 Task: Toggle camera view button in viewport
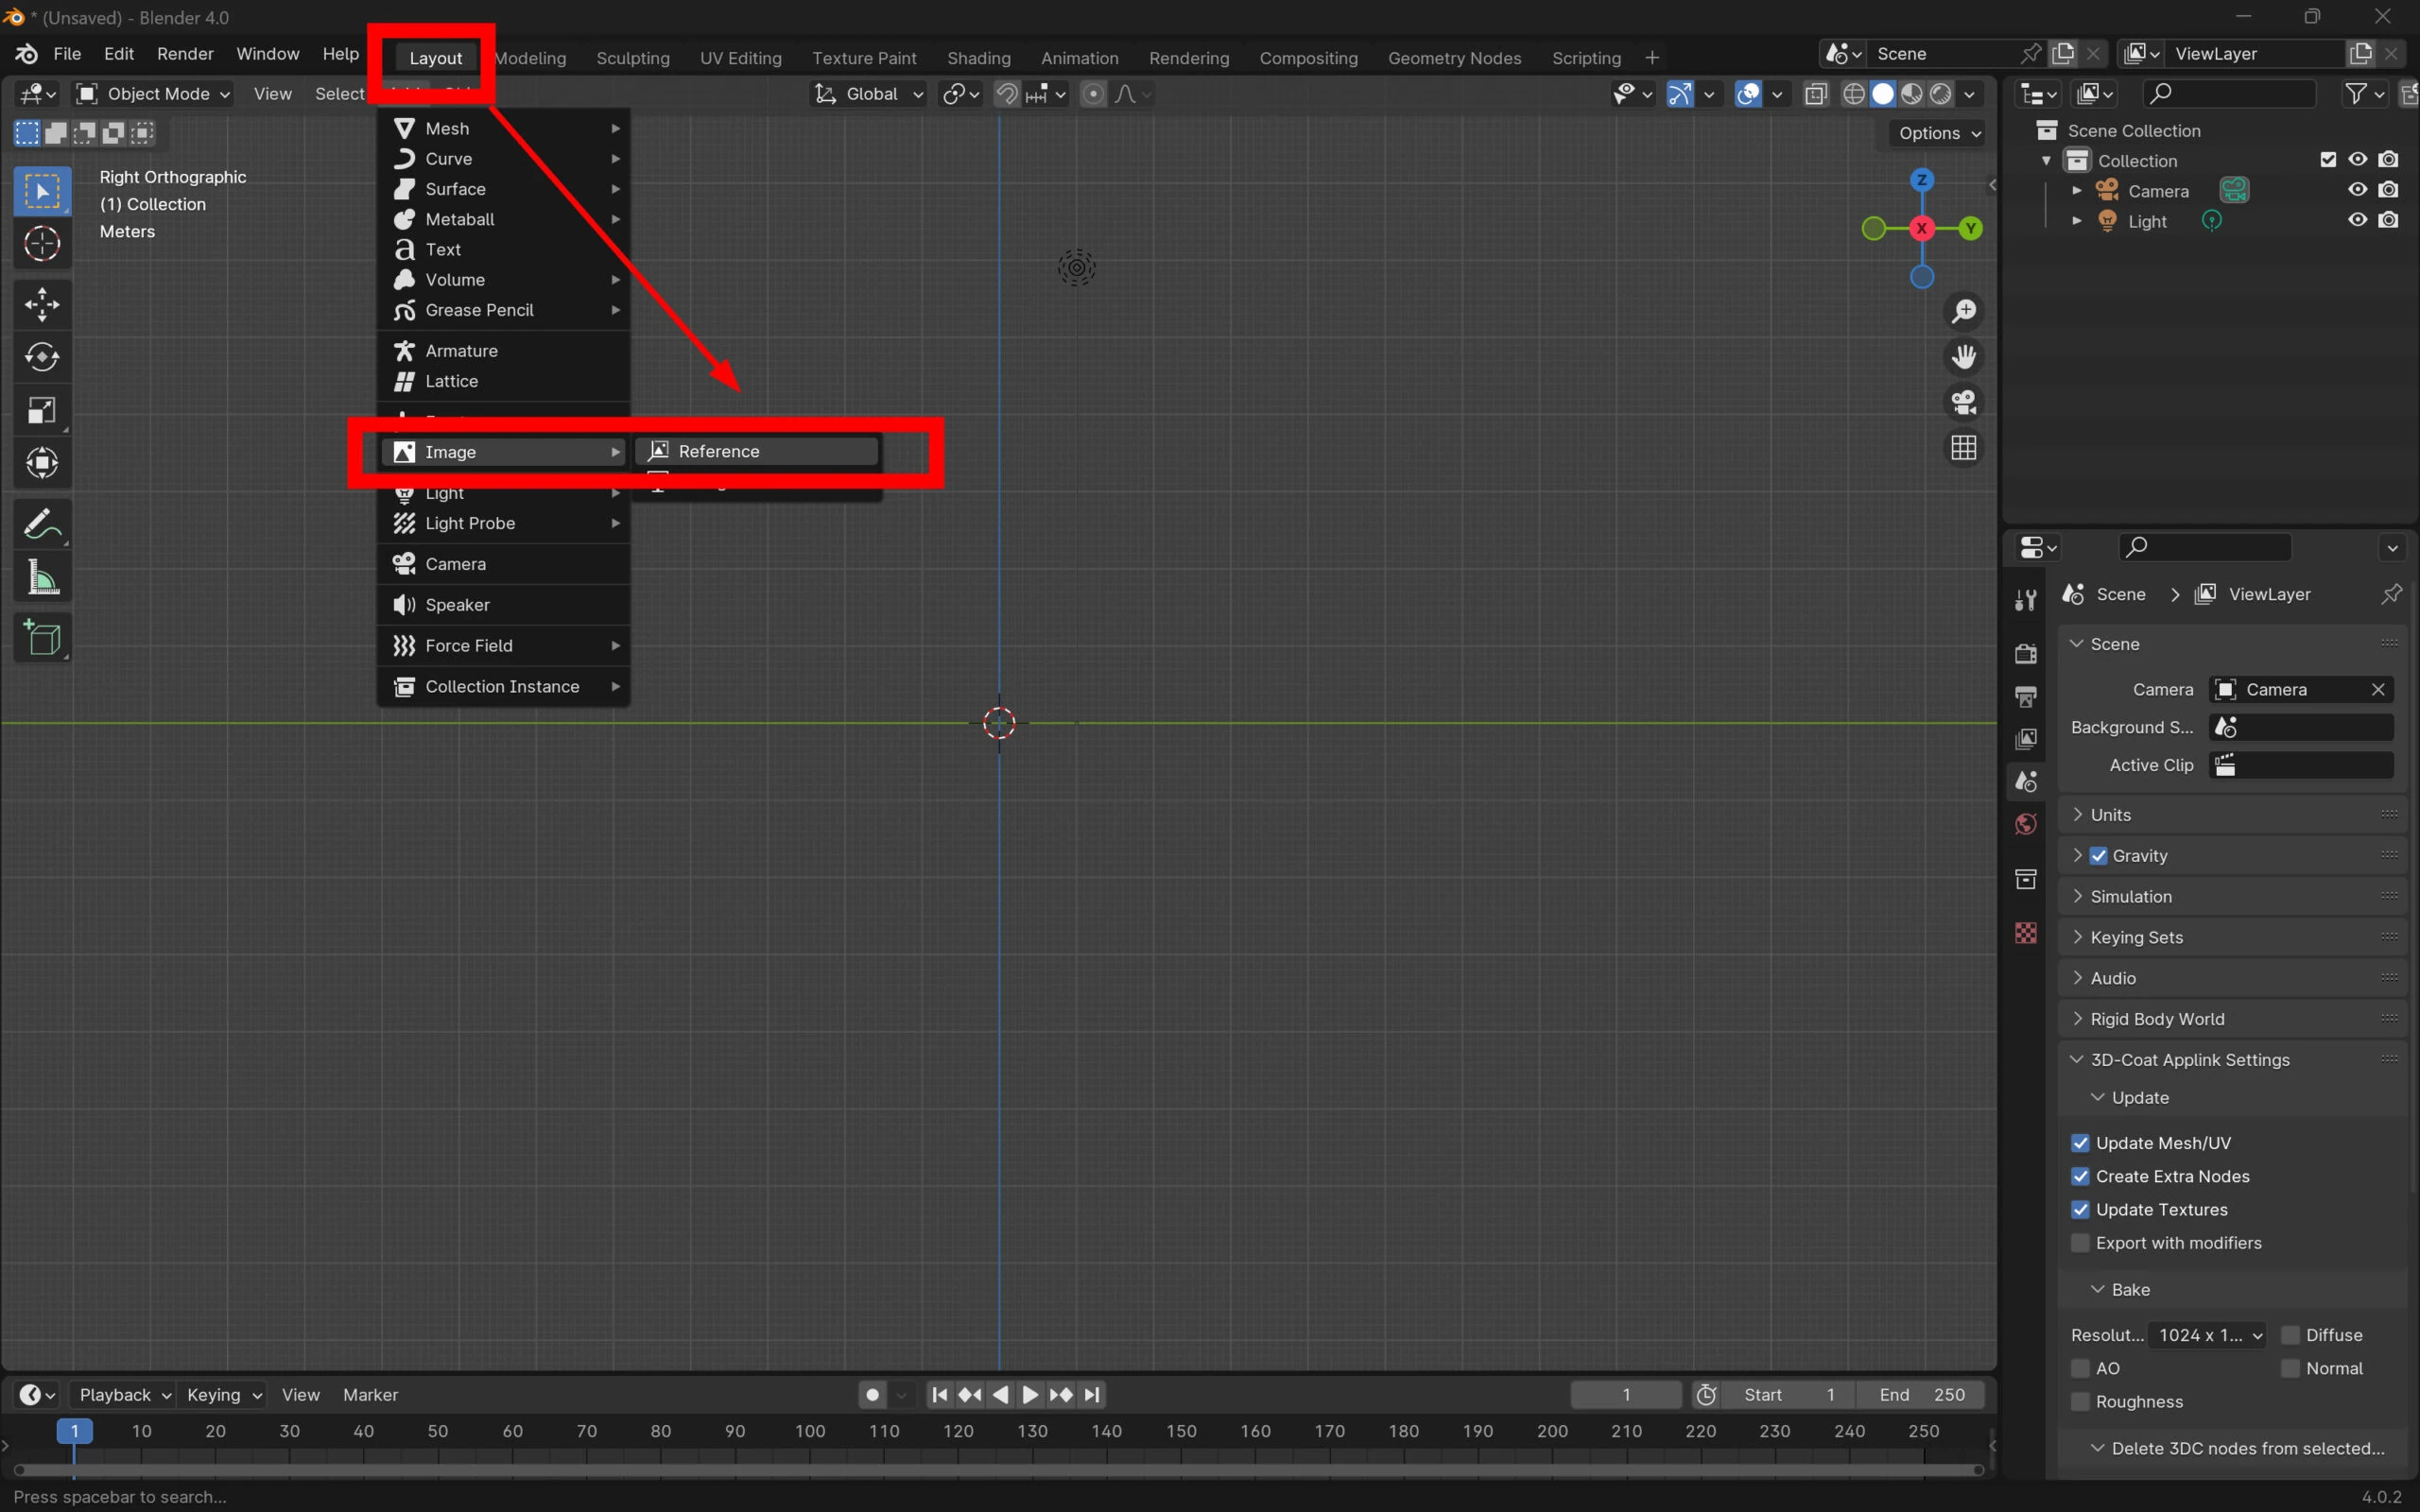point(1963,402)
